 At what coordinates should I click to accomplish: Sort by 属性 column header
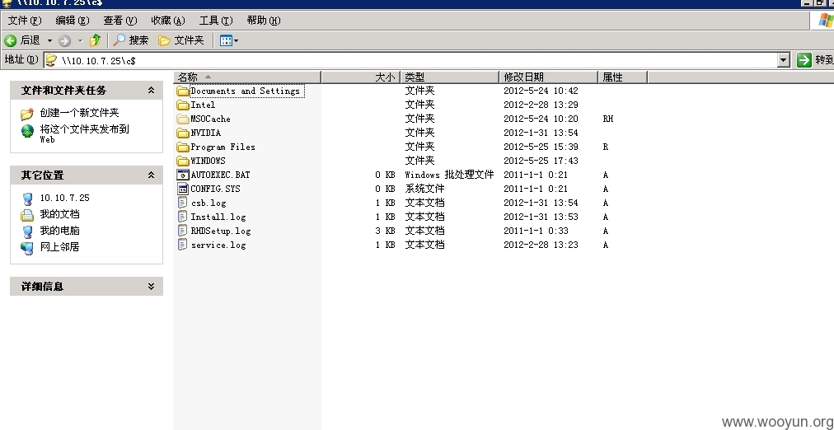tap(622, 77)
